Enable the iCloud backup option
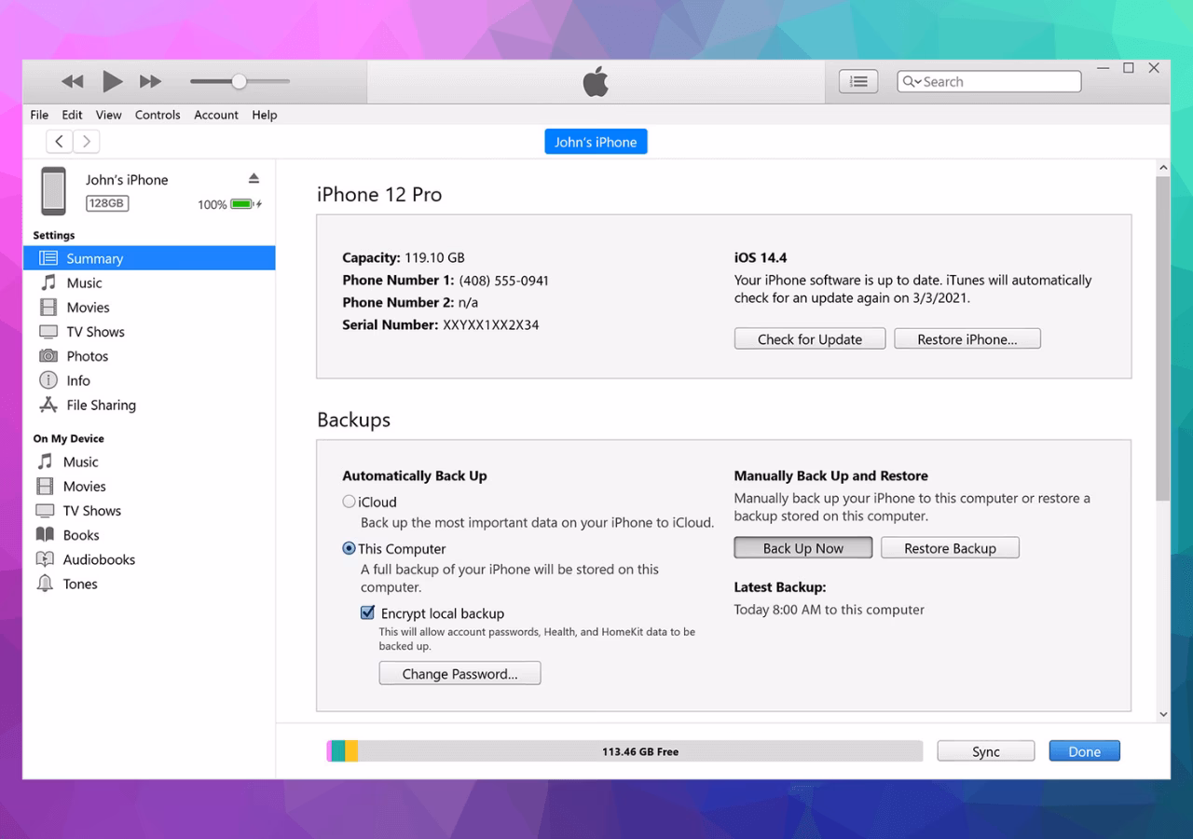 point(349,502)
